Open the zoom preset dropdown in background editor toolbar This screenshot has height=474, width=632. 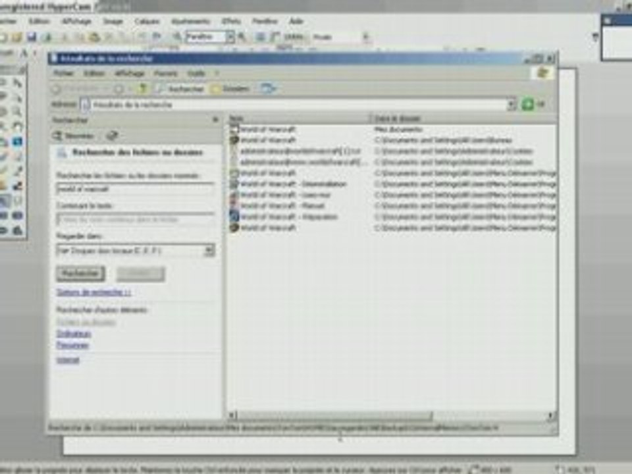point(230,37)
